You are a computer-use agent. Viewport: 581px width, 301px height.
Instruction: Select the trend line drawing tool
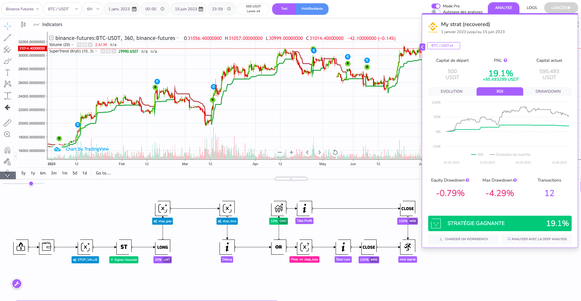7,38
